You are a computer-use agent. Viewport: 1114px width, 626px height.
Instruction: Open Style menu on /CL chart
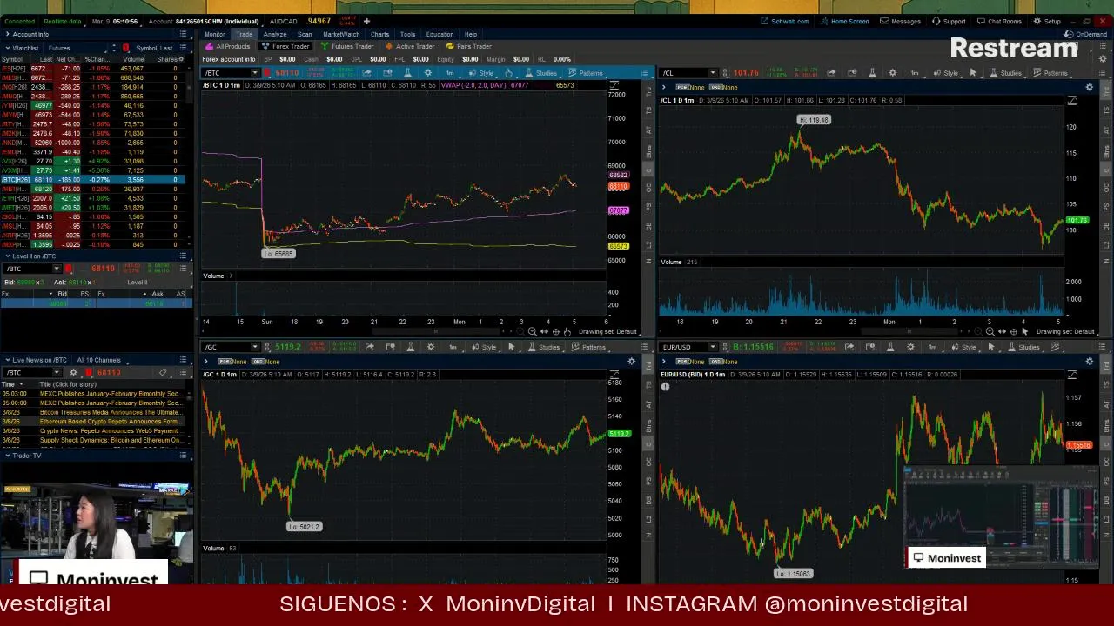(946, 73)
